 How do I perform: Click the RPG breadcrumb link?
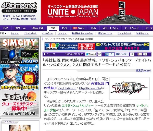coord(70,39)
